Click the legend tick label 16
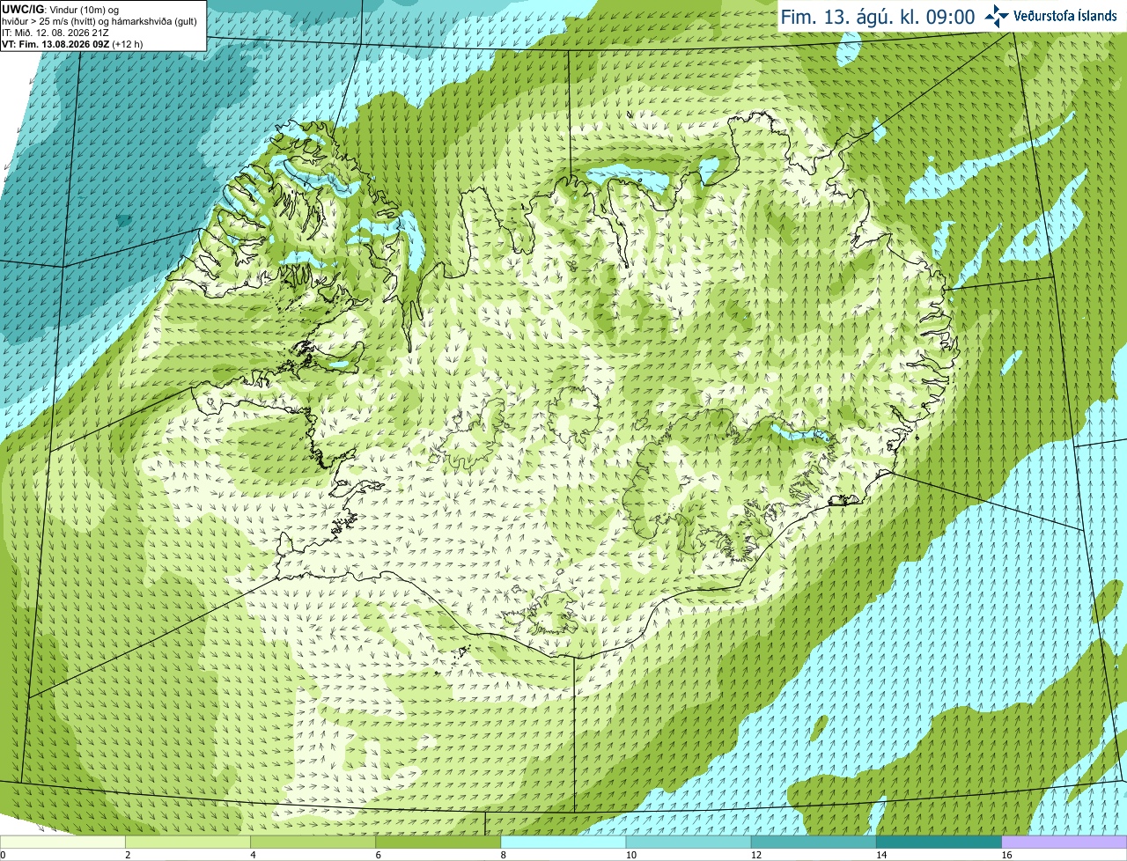Screen dimensions: 1127x861 (x=1006, y=855)
